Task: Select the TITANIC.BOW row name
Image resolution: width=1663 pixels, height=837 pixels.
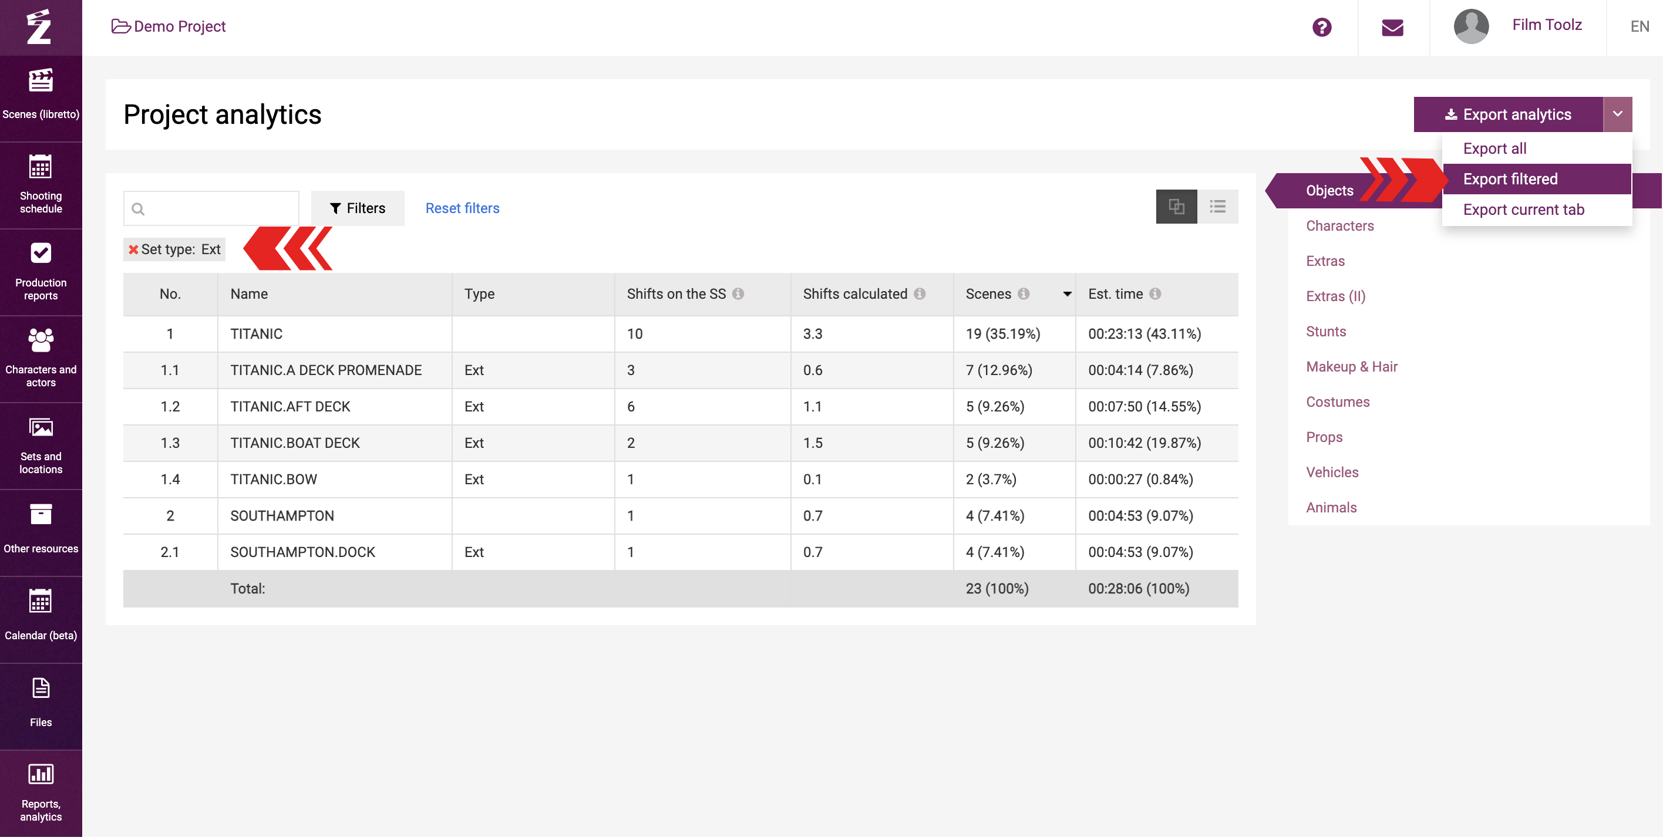Action: pyautogui.click(x=273, y=480)
